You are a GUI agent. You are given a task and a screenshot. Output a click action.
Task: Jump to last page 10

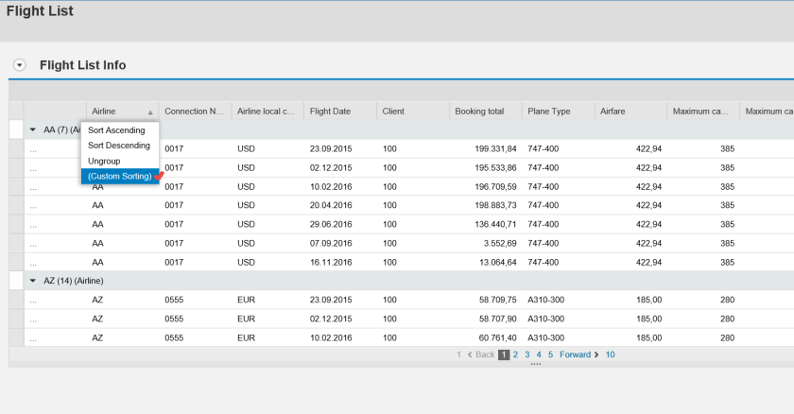tap(611, 355)
